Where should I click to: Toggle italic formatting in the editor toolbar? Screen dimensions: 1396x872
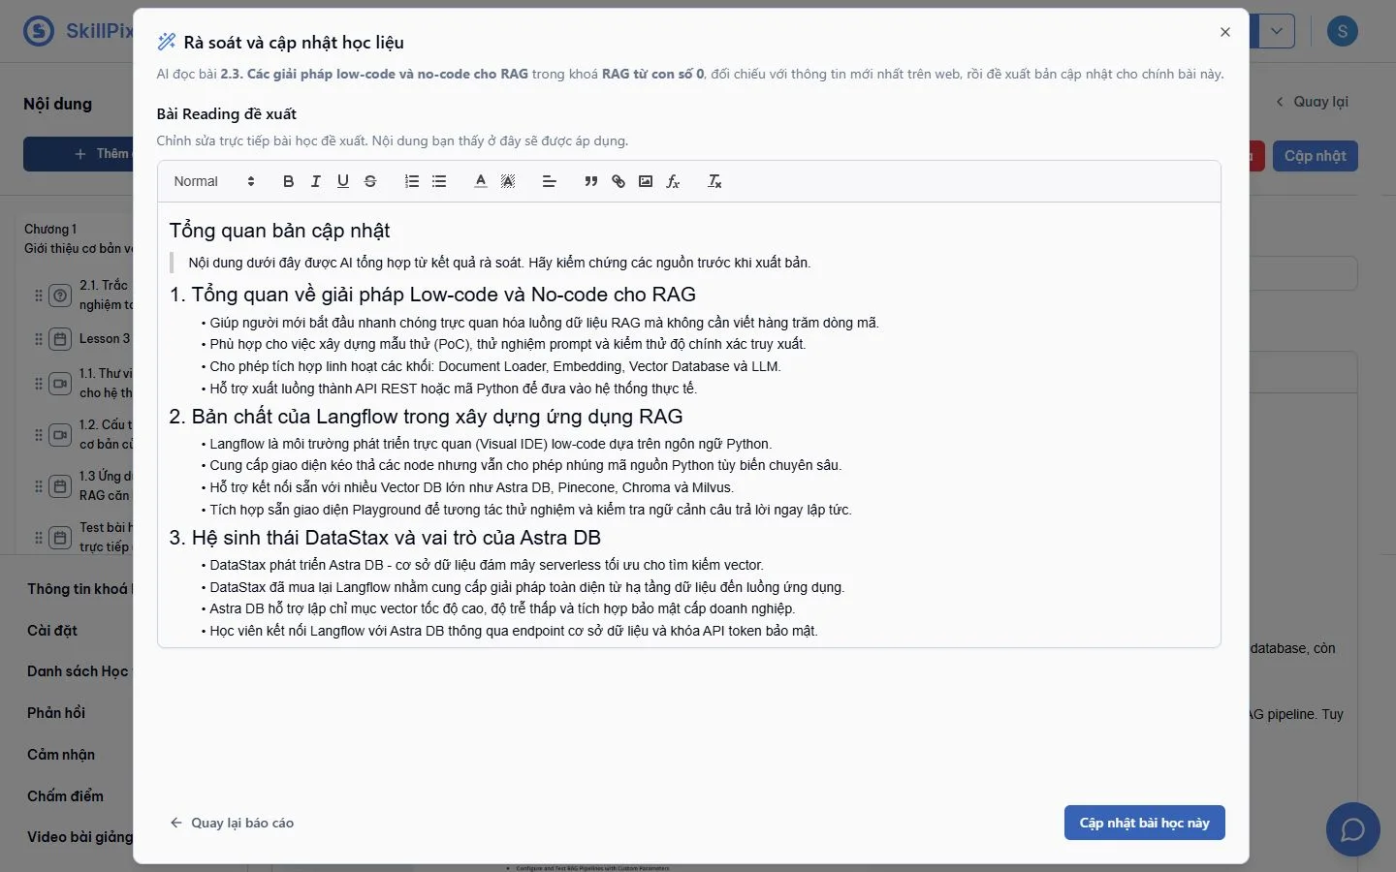315,181
